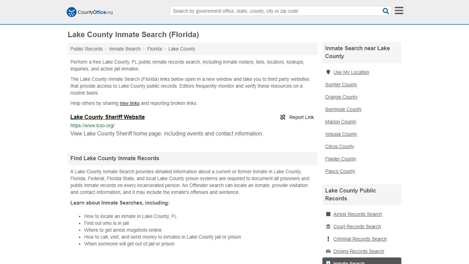
Task: Open Pasco County link
Action: click(340, 171)
